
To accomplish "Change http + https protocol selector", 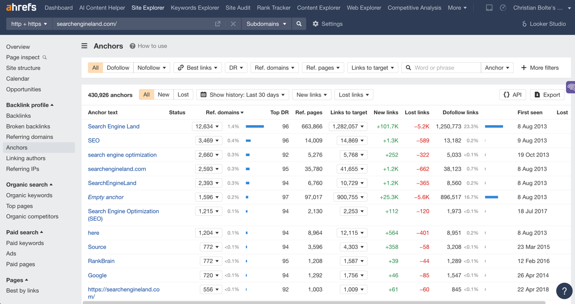I will point(29,24).
